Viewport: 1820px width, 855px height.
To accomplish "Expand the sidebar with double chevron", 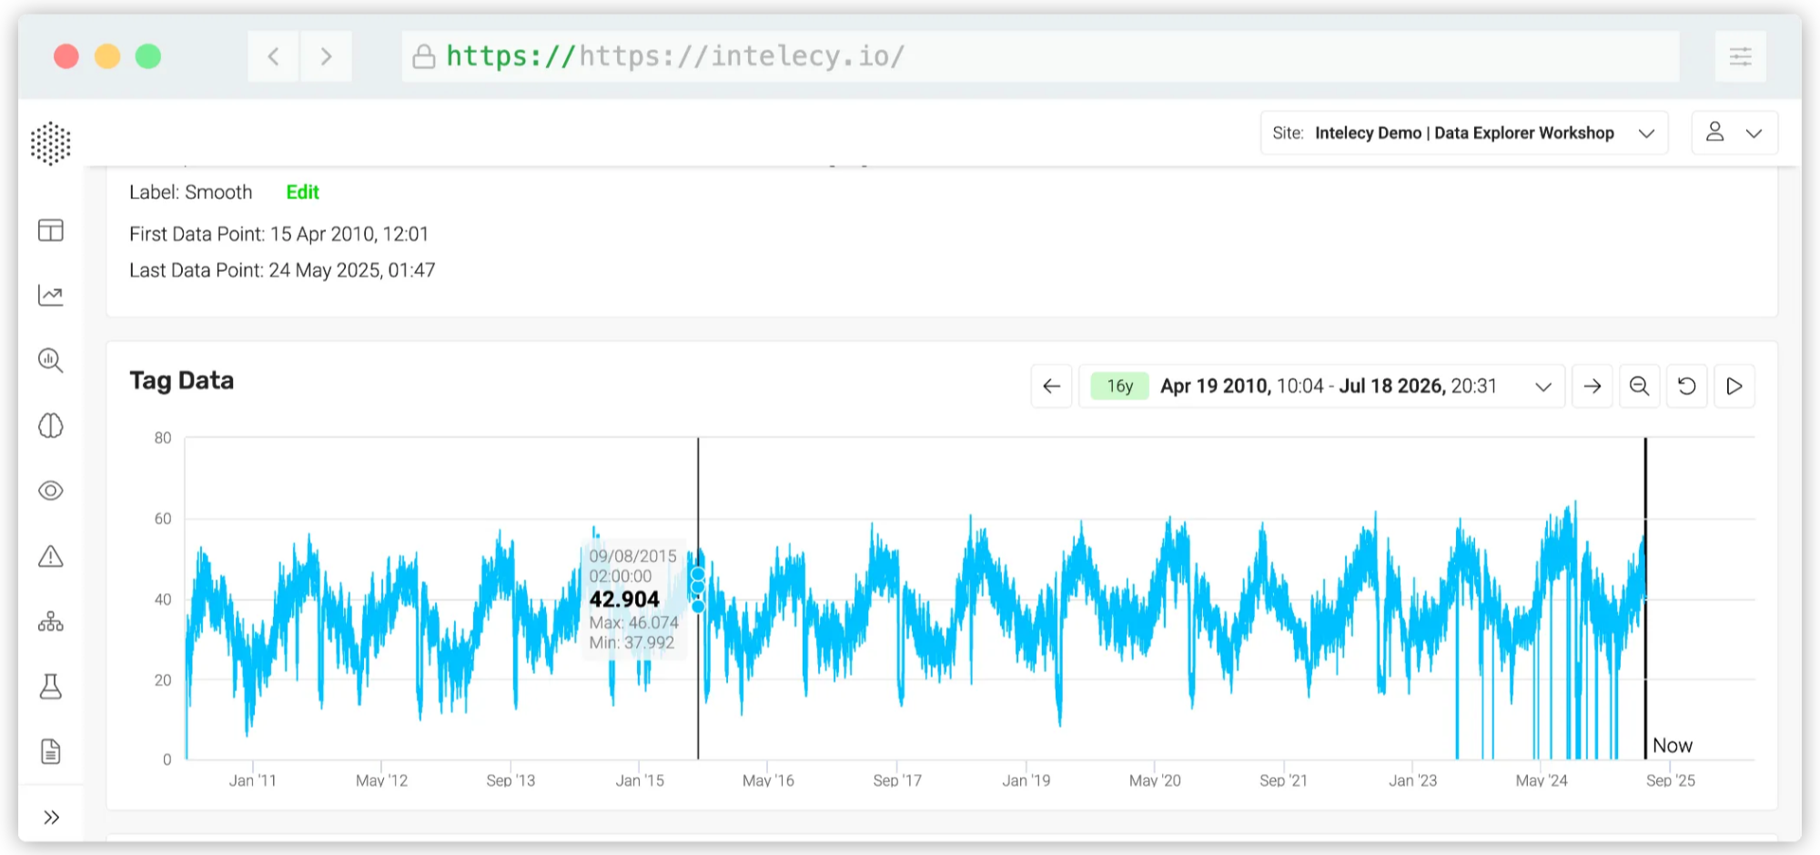I will (x=51, y=817).
